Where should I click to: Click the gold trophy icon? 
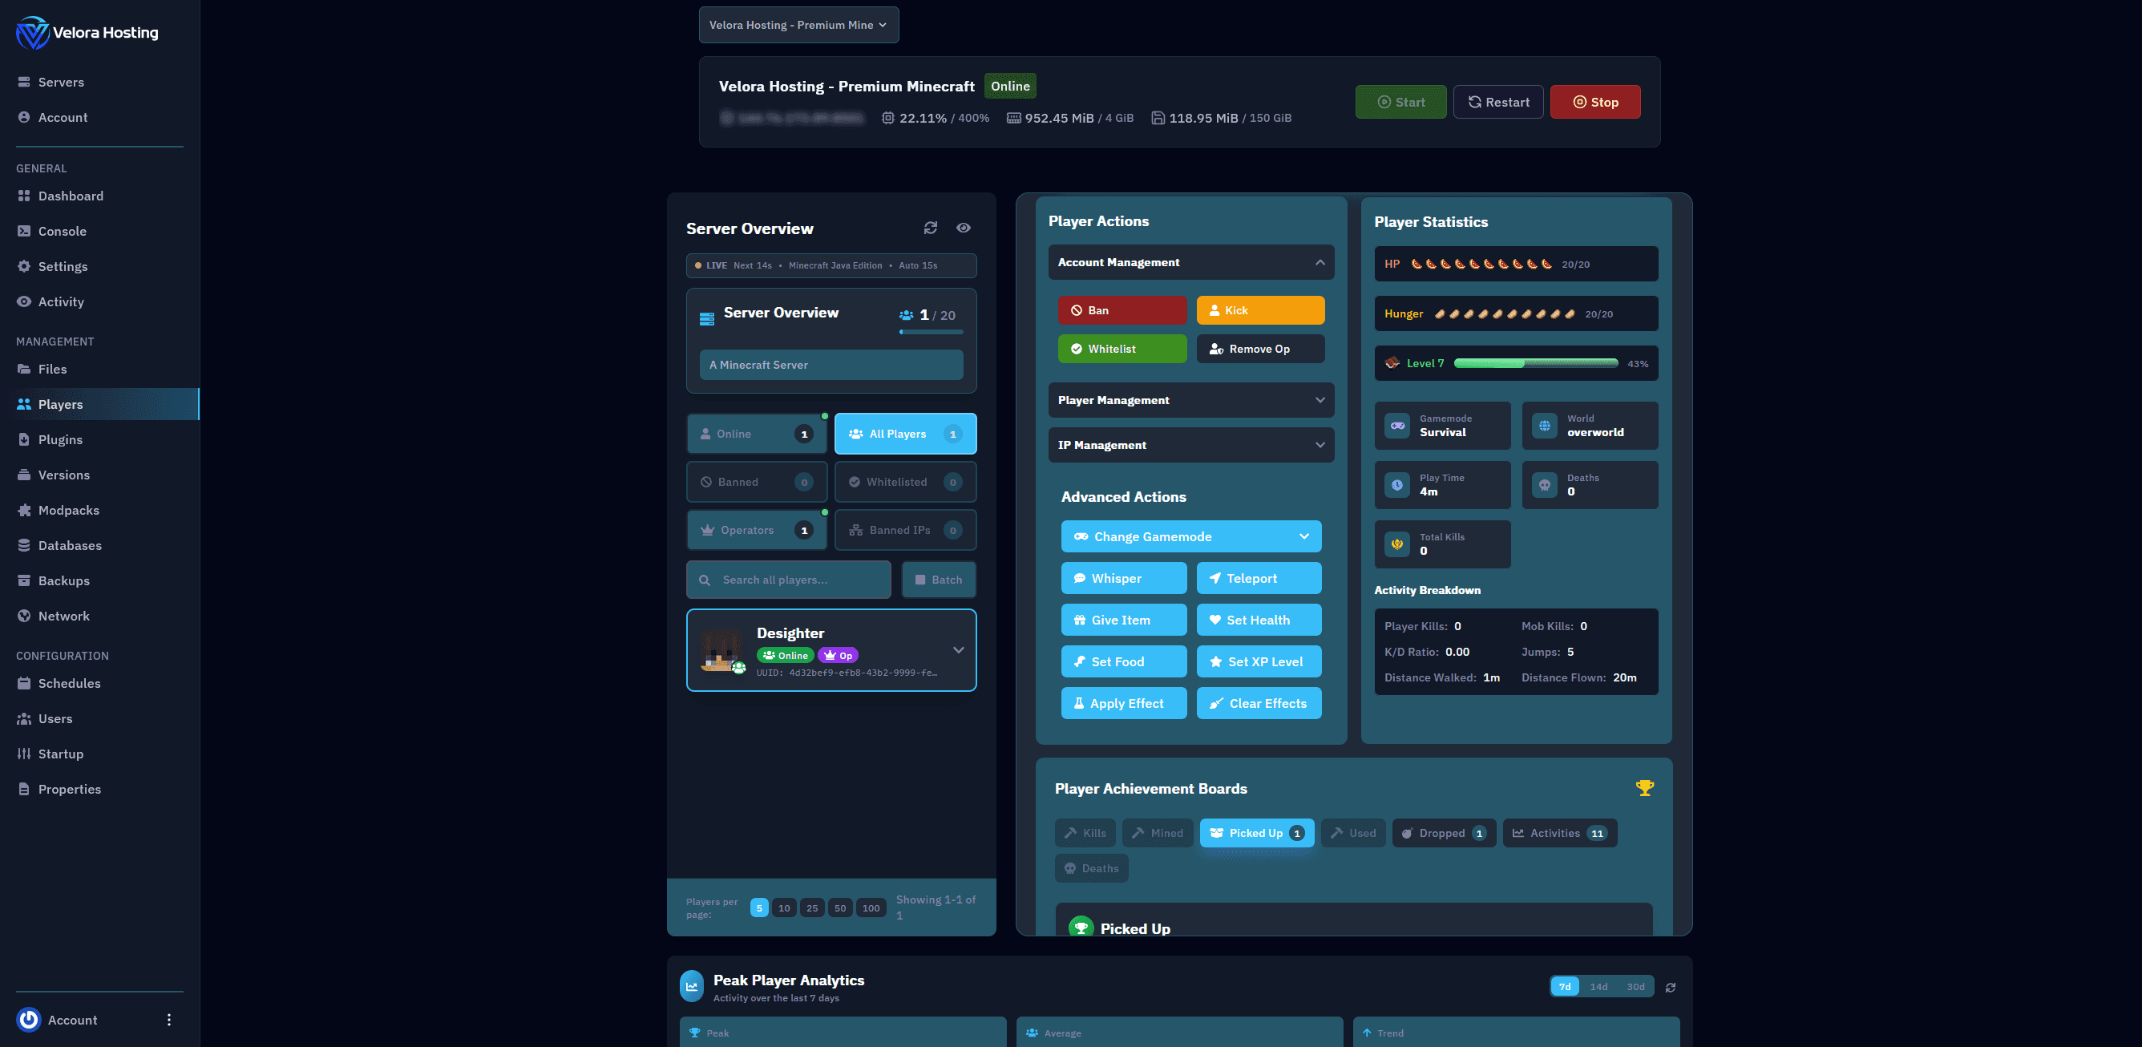(1644, 787)
